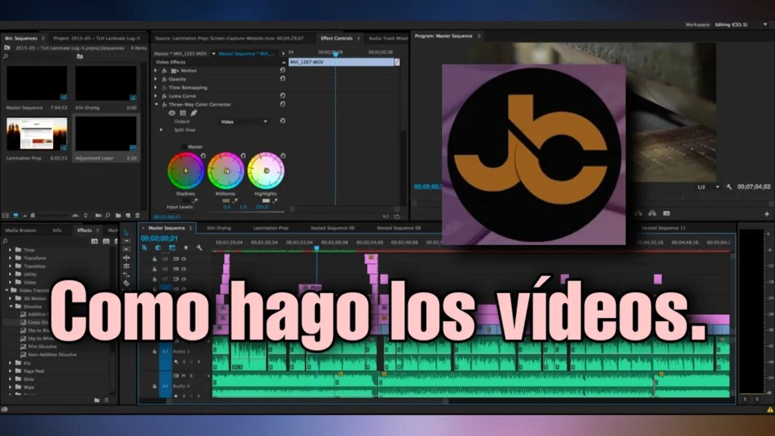
Task: Click the Master Sequence clip link in Effect Controls
Action: 246,53
